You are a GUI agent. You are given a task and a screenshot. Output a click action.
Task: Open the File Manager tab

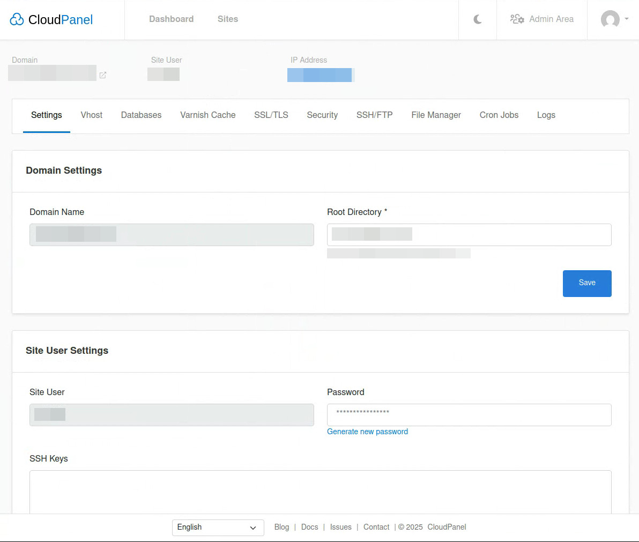(436, 115)
